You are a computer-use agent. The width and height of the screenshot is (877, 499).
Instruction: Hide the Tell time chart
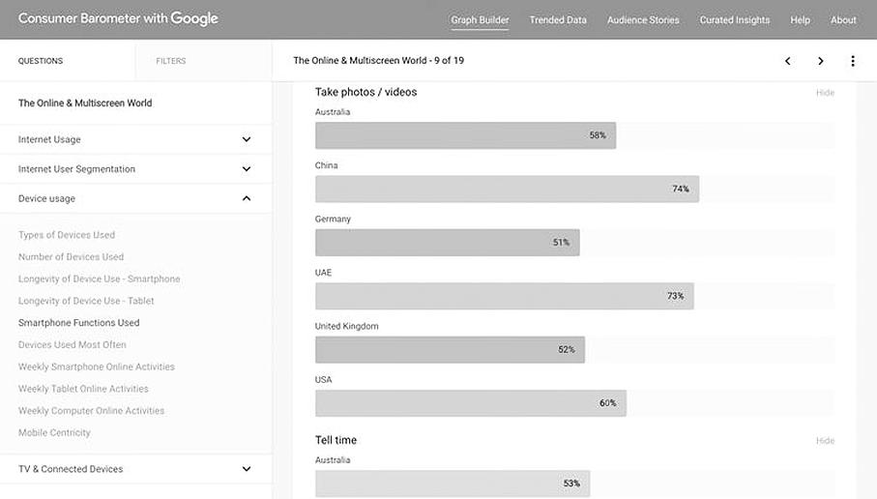pos(825,441)
